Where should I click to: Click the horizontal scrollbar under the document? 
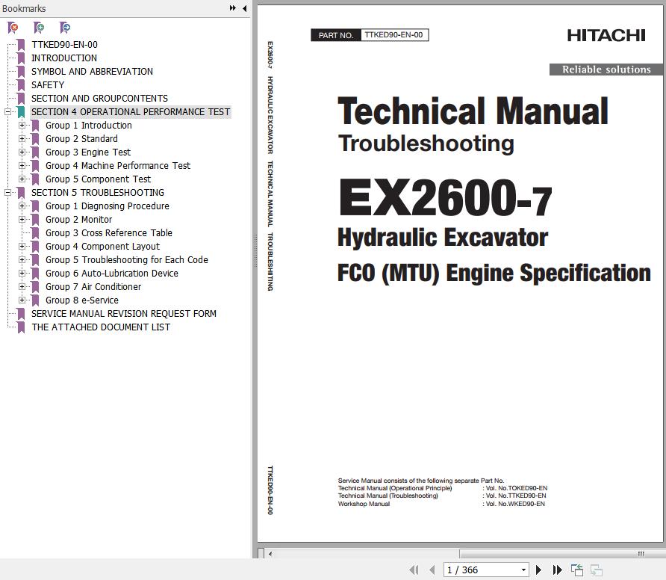[x=448, y=554]
